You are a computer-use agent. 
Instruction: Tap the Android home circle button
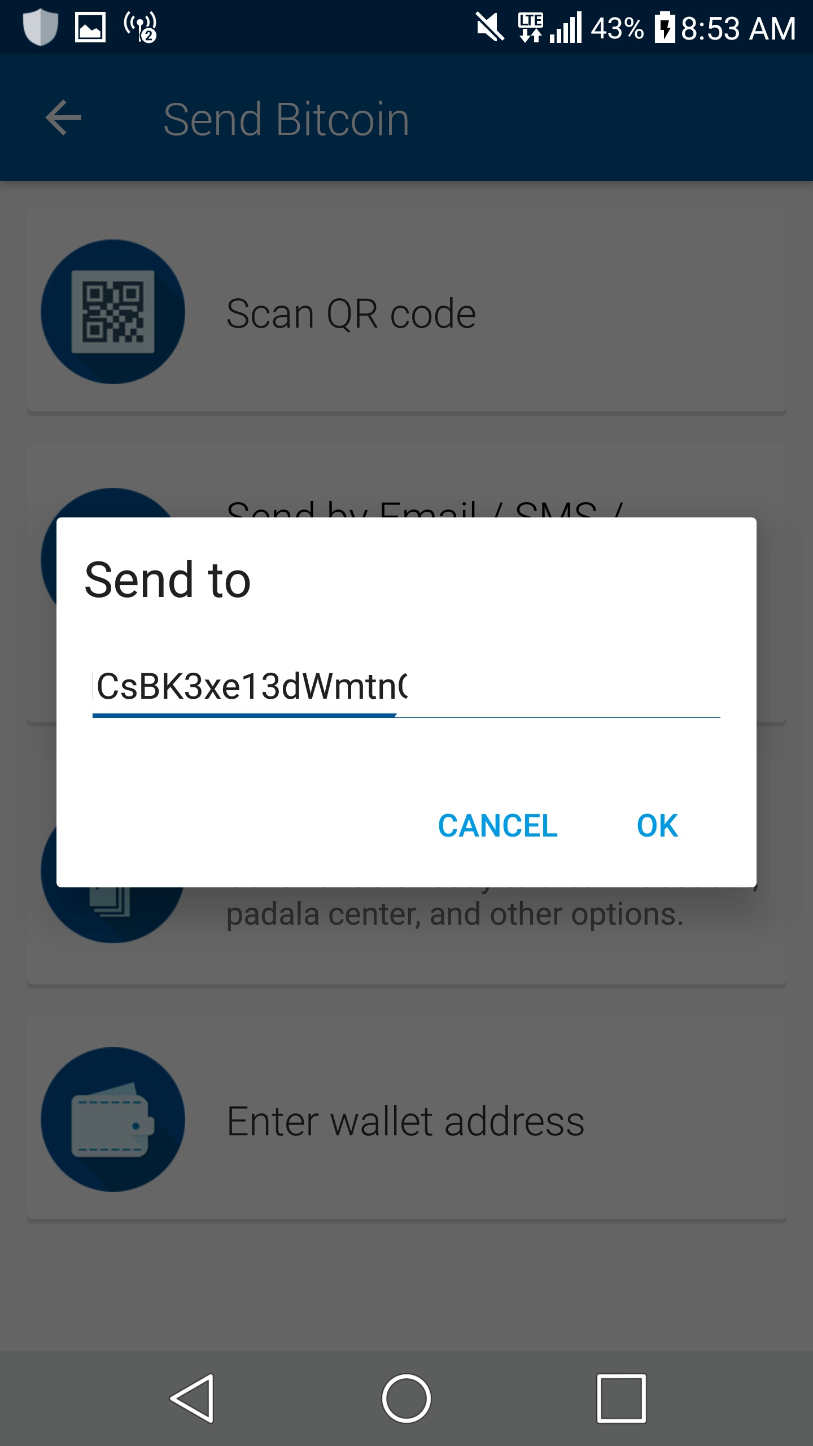(x=406, y=1399)
